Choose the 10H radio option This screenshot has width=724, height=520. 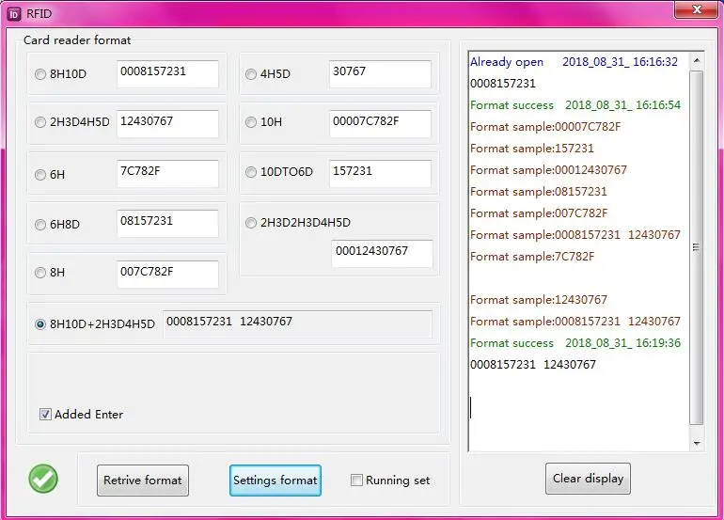251,122
